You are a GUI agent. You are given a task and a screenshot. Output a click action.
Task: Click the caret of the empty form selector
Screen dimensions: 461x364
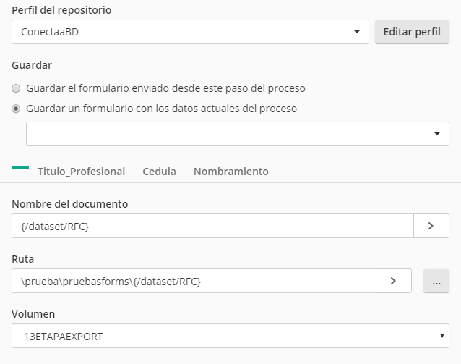[x=437, y=134]
